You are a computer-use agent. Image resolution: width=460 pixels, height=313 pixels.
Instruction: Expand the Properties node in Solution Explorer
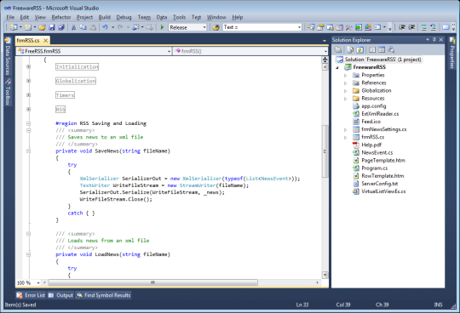click(346, 75)
